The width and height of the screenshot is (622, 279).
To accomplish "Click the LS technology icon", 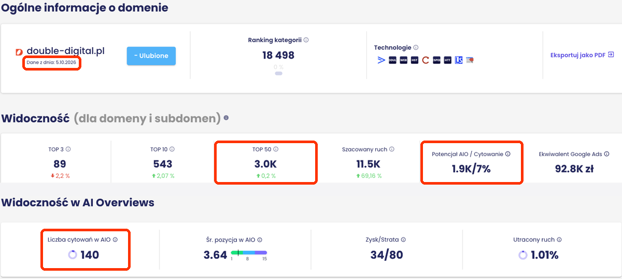I will tap(458, 60).
